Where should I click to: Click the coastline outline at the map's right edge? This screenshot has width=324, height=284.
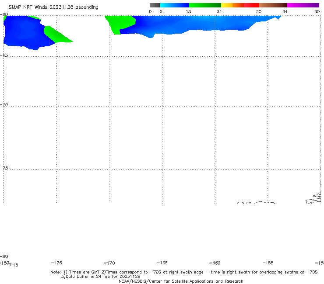(x=313, y=198)
